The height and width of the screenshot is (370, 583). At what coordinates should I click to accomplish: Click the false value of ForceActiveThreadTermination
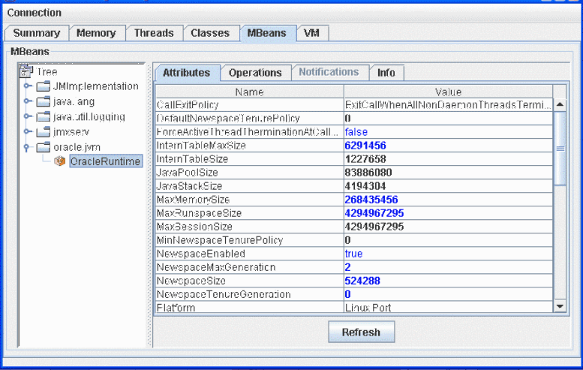tap(356, 132)
